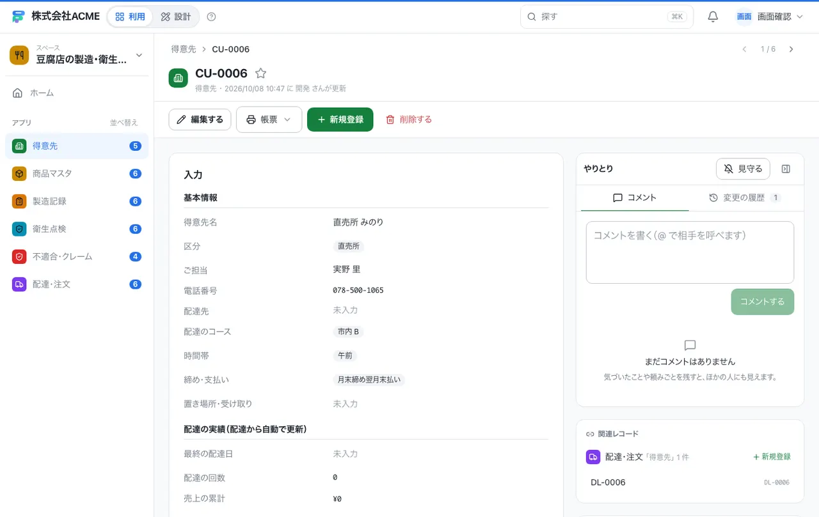819x517 pixels.
Task: Click the 月末締め翌月末払い tag
Action: point(369,380)
